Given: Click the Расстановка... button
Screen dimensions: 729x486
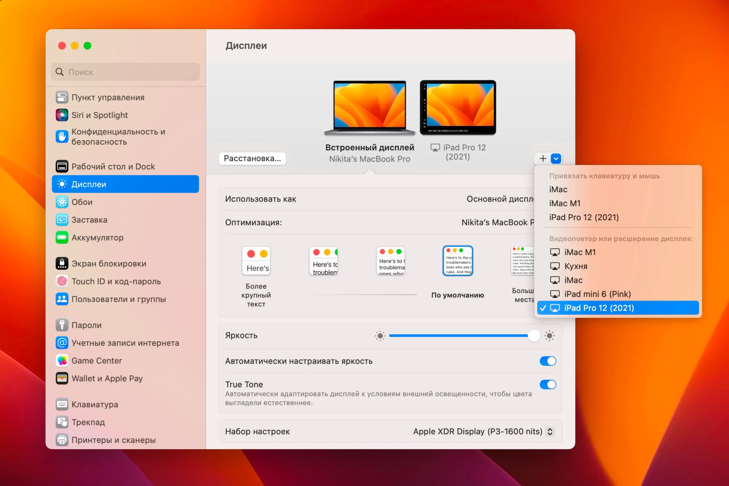Looking at the screenshot, I should pyautogui.click(x=252, y=159).
